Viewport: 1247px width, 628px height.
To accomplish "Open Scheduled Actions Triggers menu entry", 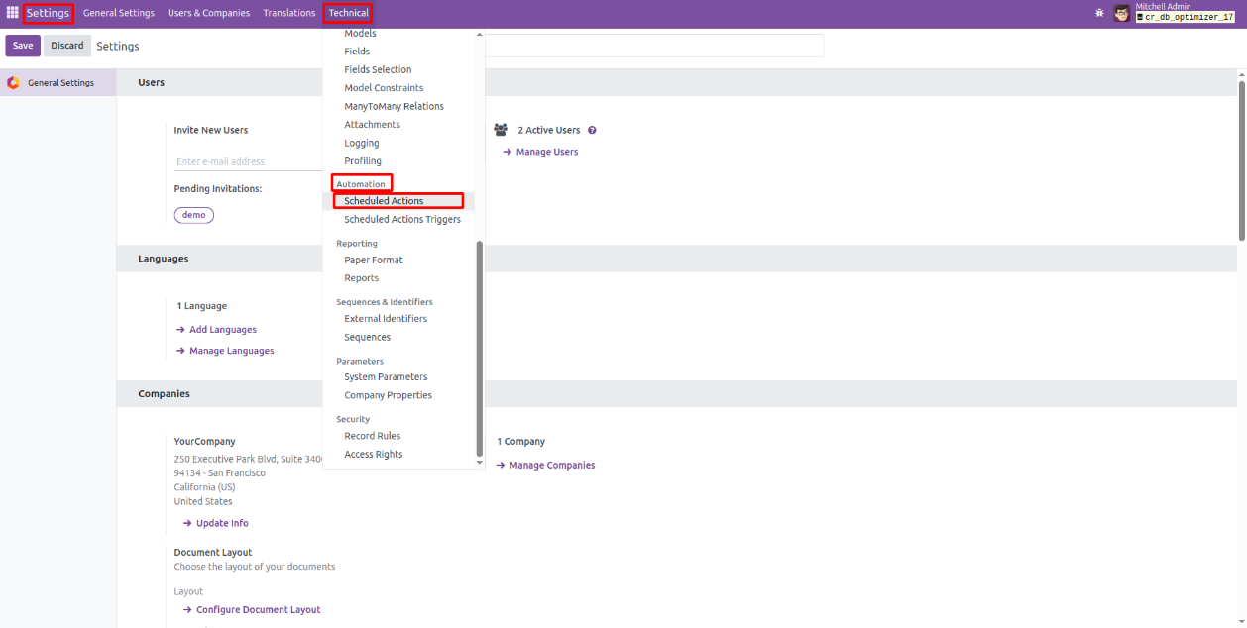I will (x=401, y=220).
